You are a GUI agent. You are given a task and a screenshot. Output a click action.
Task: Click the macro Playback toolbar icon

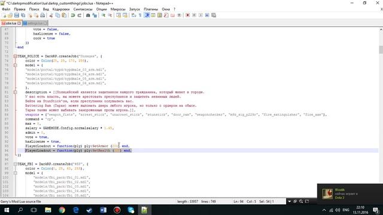click(200, 16)
